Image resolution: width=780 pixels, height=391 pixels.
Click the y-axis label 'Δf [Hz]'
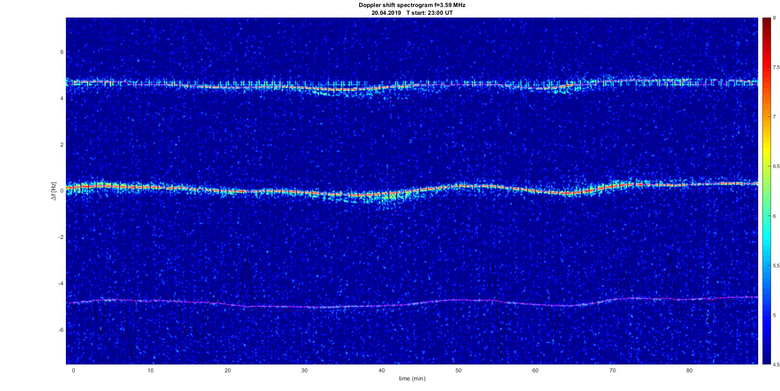pos(54,191)
